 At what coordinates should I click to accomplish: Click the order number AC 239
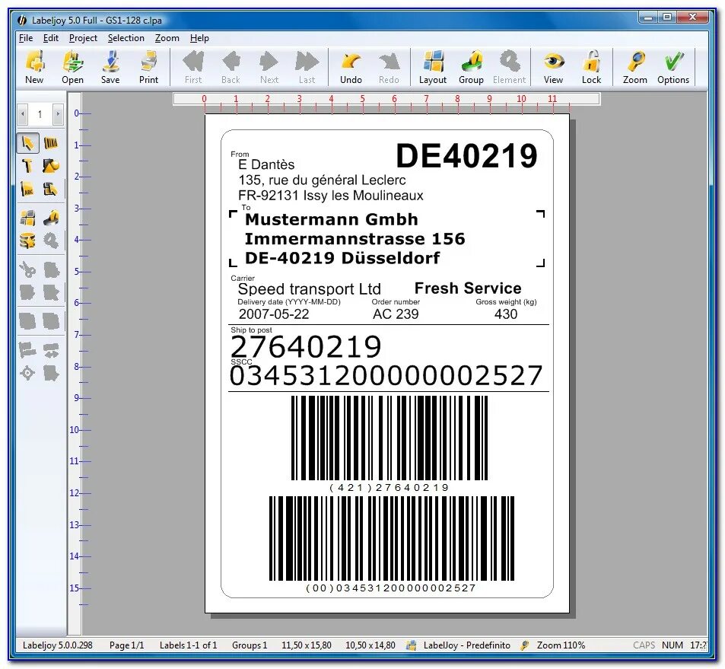(396, 314)
